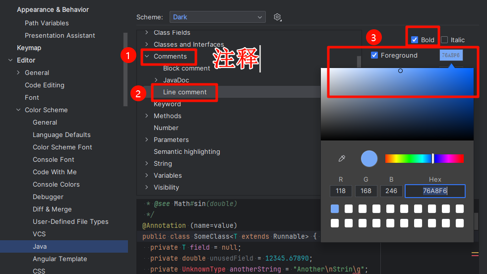487x274 pixels.
Task: Click the R value field 118
Action: pos(341,191)
